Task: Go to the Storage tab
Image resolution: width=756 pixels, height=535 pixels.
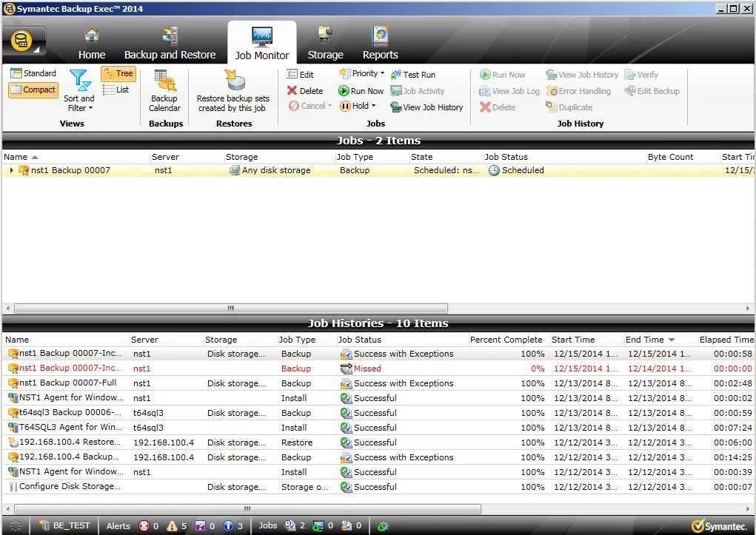Action: pos(326,44)
